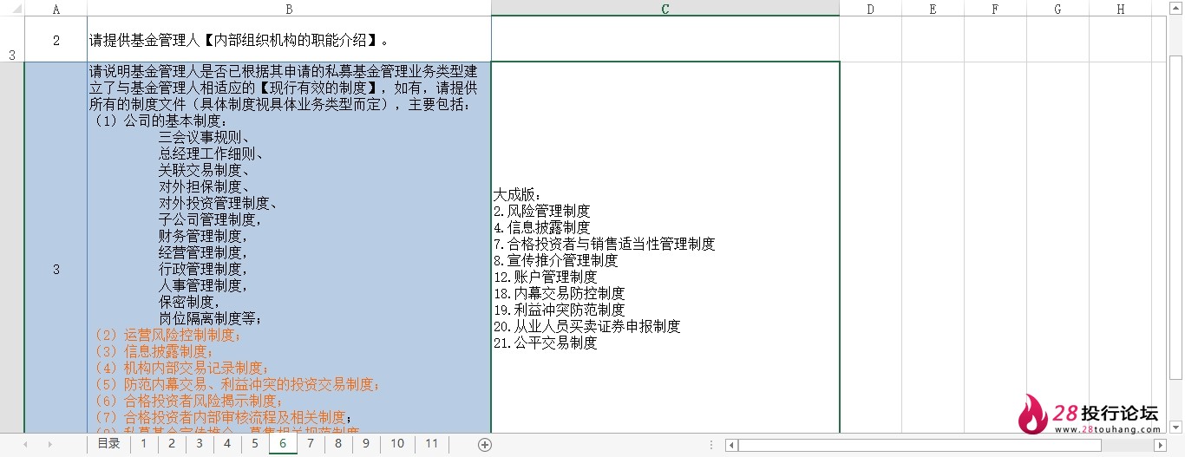
Task: Click the horizontal scrollbar thumb
Action: 920,445
